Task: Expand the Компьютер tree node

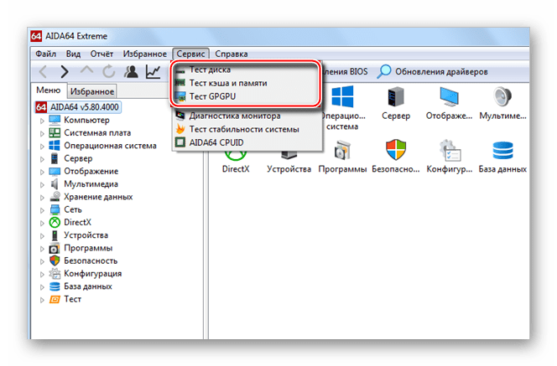Action: [x=44, y=121]
